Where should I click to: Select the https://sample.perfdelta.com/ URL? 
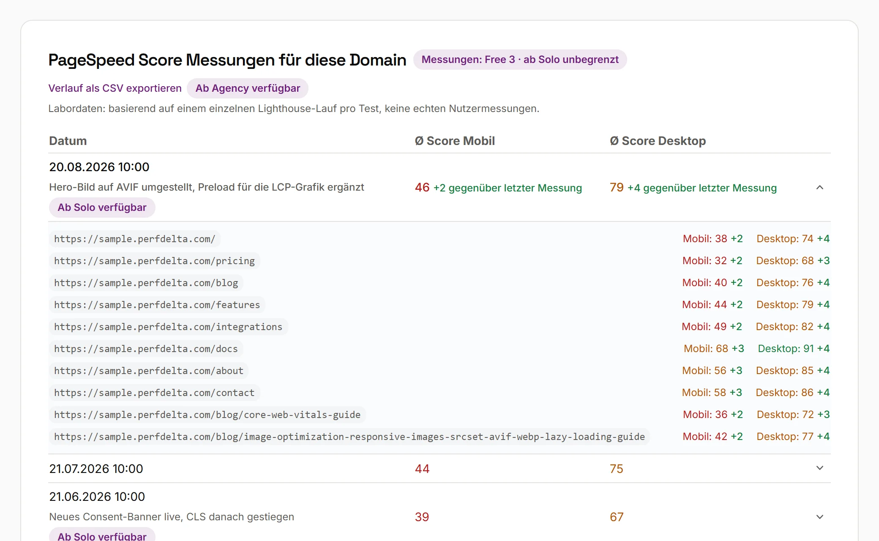pos(135,239)
